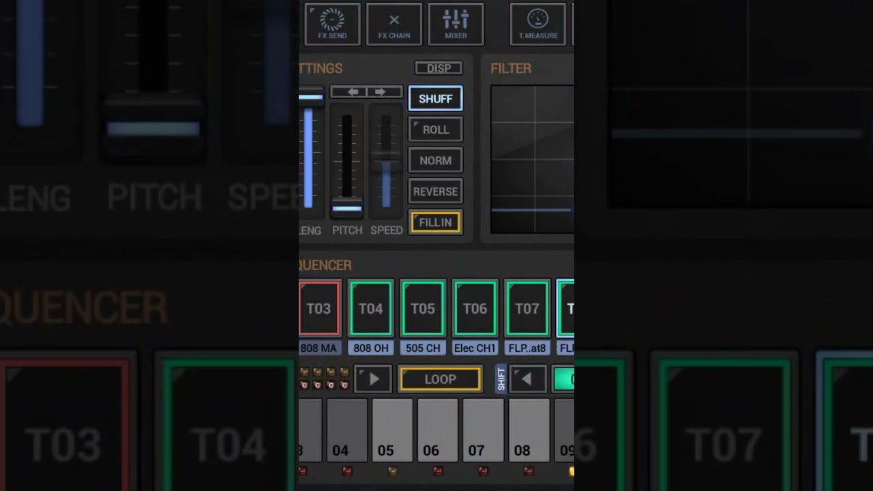Toggle the FILLIN button
This screenshot has width=873, height=491.
click(436, 222)
